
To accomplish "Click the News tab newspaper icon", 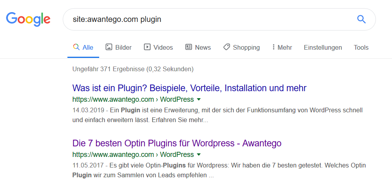I will (x=189, y=47).
